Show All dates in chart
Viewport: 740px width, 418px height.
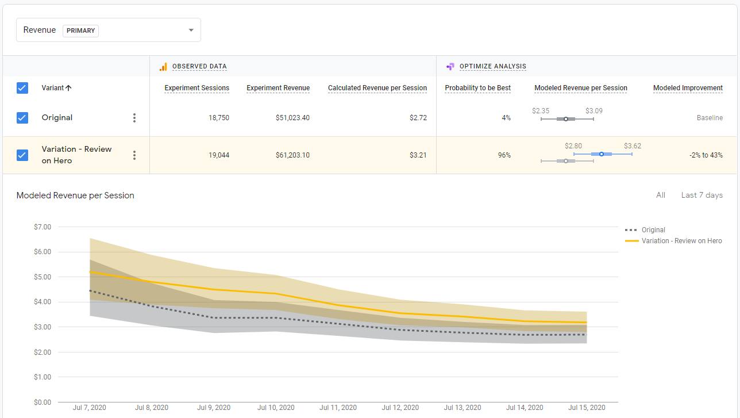(661, 195)
